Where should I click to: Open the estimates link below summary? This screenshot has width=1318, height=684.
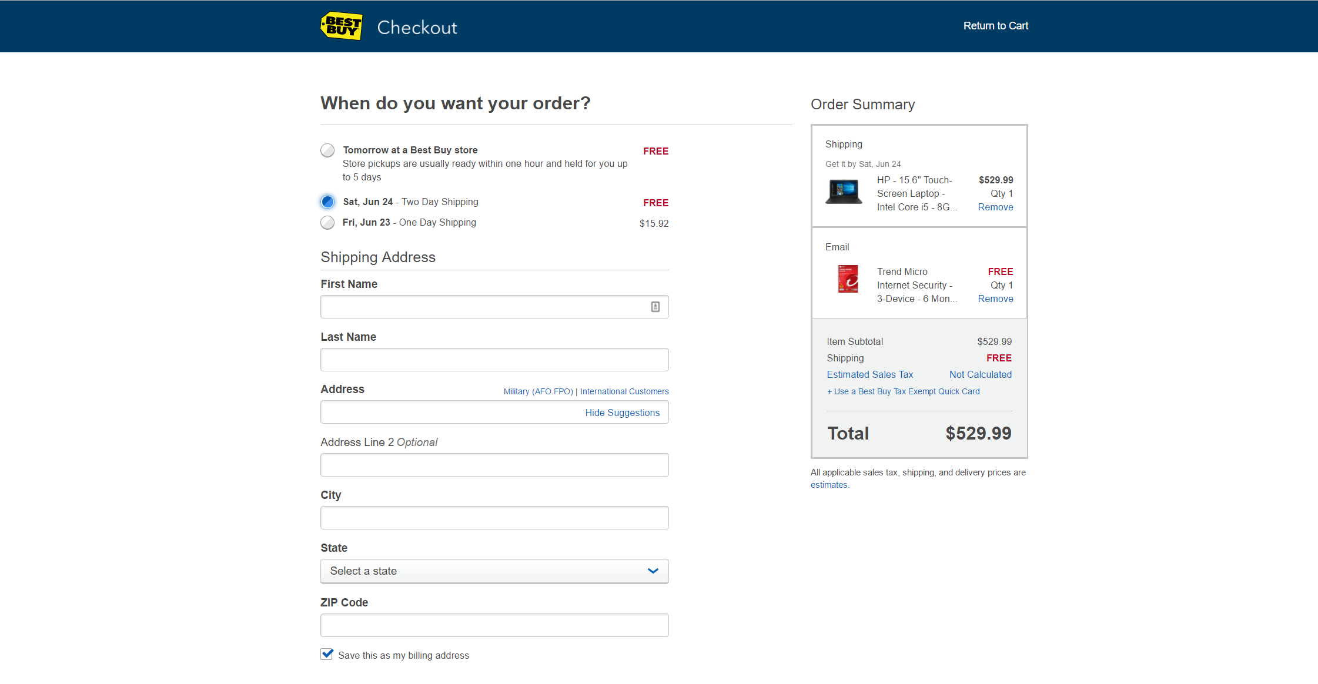coord(829,485)
